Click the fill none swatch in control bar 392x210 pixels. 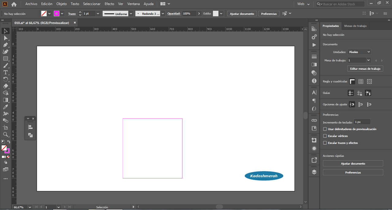tap(44, 14)
